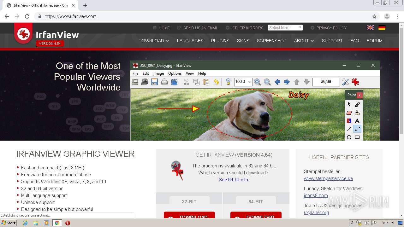Expand the ABOUT navigation menu

304,41
